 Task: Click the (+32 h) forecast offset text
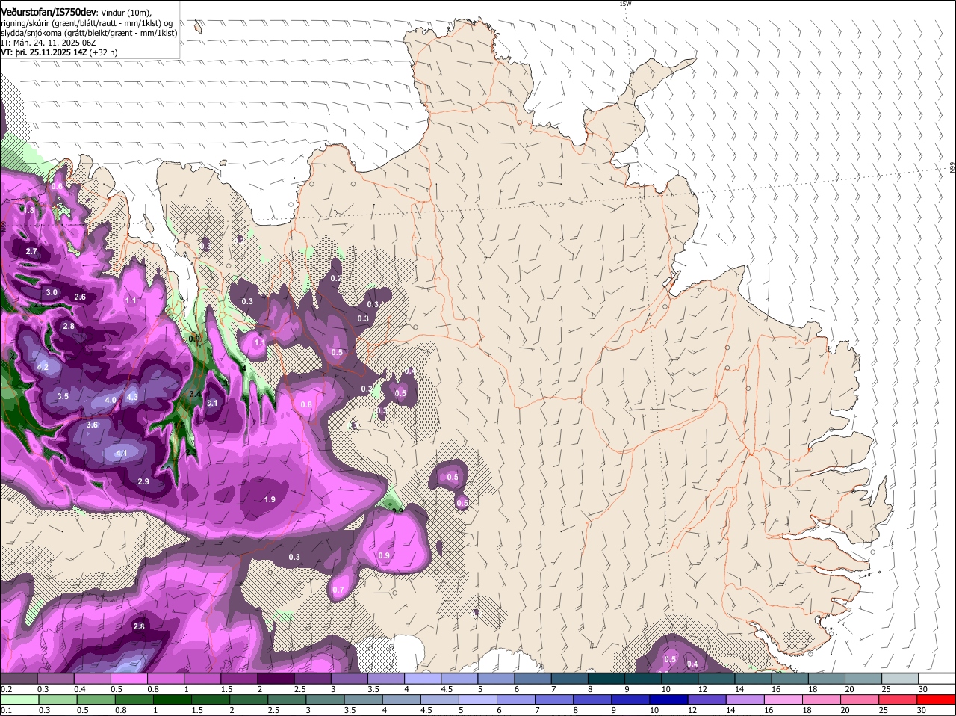tap(103, 52)
